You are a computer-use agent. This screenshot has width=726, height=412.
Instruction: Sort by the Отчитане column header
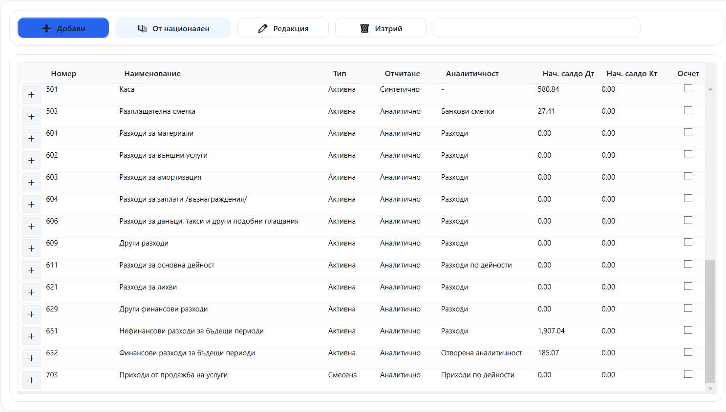(402, 74)
